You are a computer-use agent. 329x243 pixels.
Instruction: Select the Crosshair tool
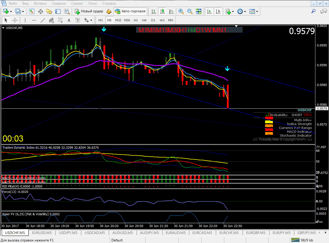[15, 20]
